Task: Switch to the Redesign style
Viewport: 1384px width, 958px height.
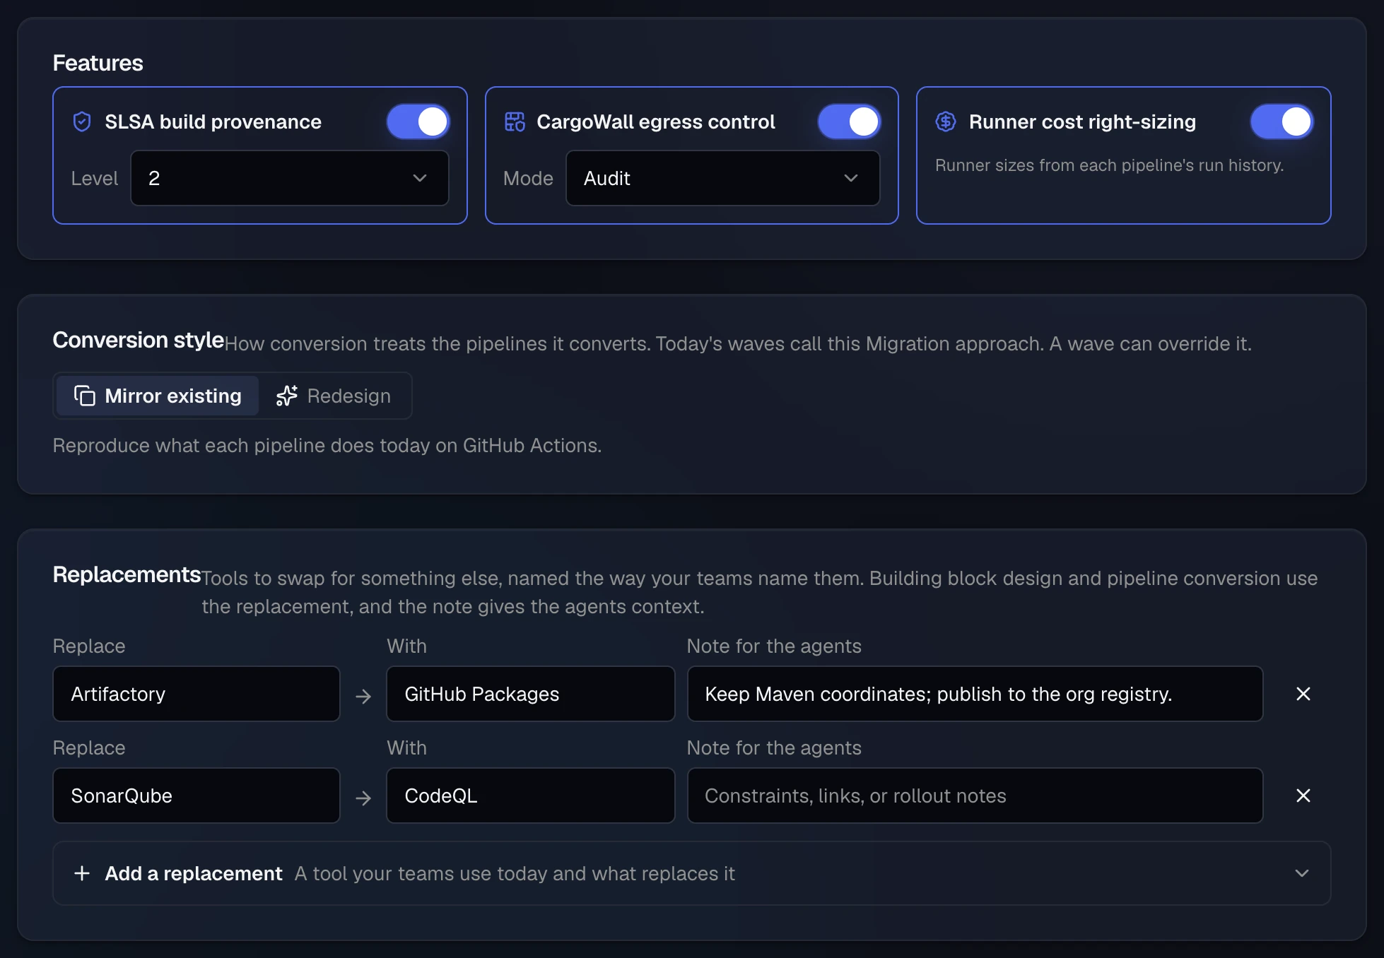Action: [x=334, y=396]
